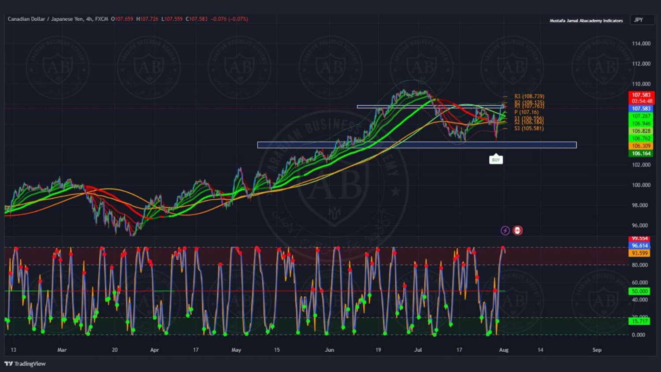
Task: Click the 112.000 price scale mark
Action: click(641, 63)
